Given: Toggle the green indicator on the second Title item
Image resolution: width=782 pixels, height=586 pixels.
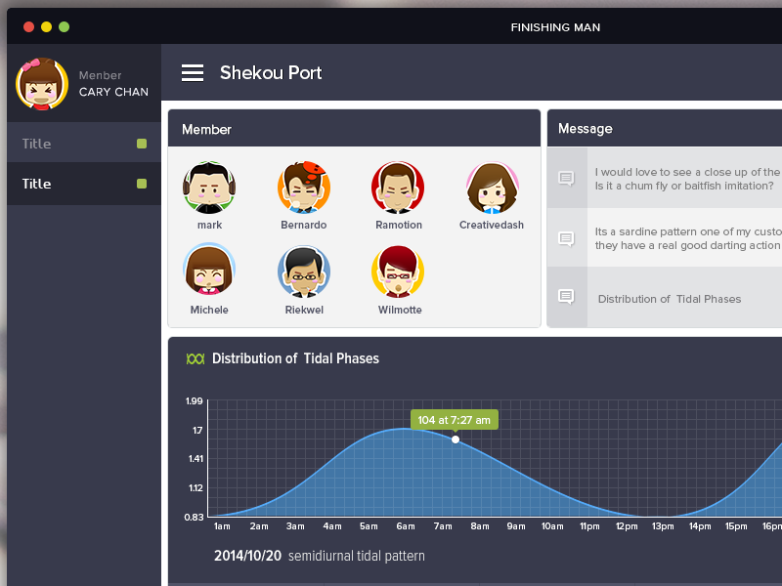Looking at the screenshot, I should (x=142, y=184).
